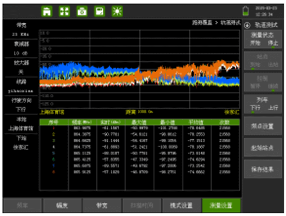Click the green home icon
The width and height of the screenshot is (286, 216).
click(x=46, y=11)
